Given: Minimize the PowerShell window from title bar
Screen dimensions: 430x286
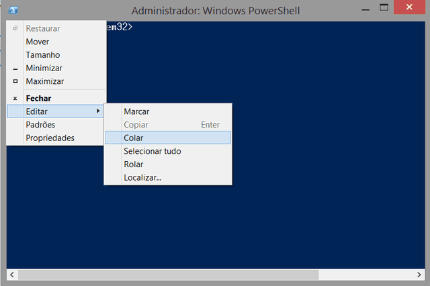Looking at the screenshot, I should point(365,8).
